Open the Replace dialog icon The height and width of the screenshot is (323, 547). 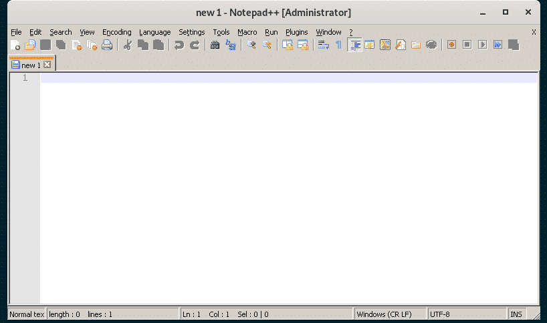tap(231, 45)
